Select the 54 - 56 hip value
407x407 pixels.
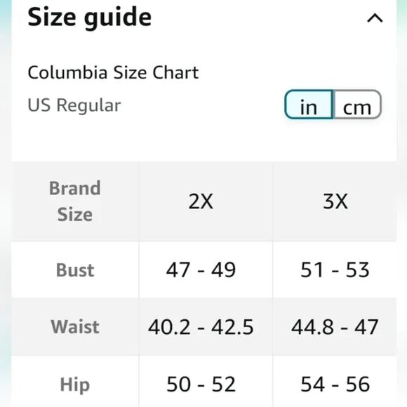pyautogui.click(x=335, y=384)
